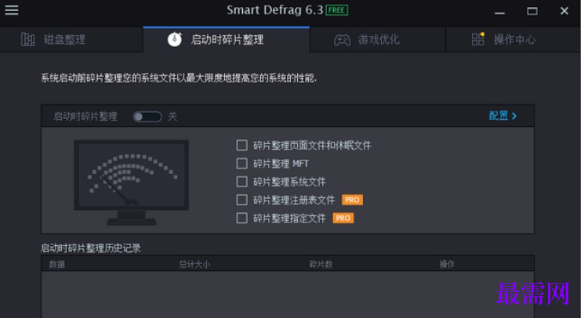
Task: Open the 配置 configuration link
Action: coord(499,116)
